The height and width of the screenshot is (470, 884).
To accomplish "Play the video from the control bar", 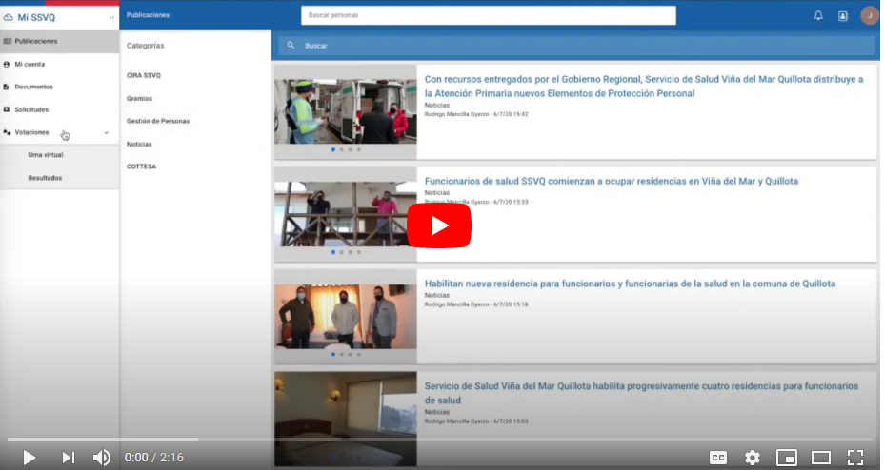I will click(30, 458).
